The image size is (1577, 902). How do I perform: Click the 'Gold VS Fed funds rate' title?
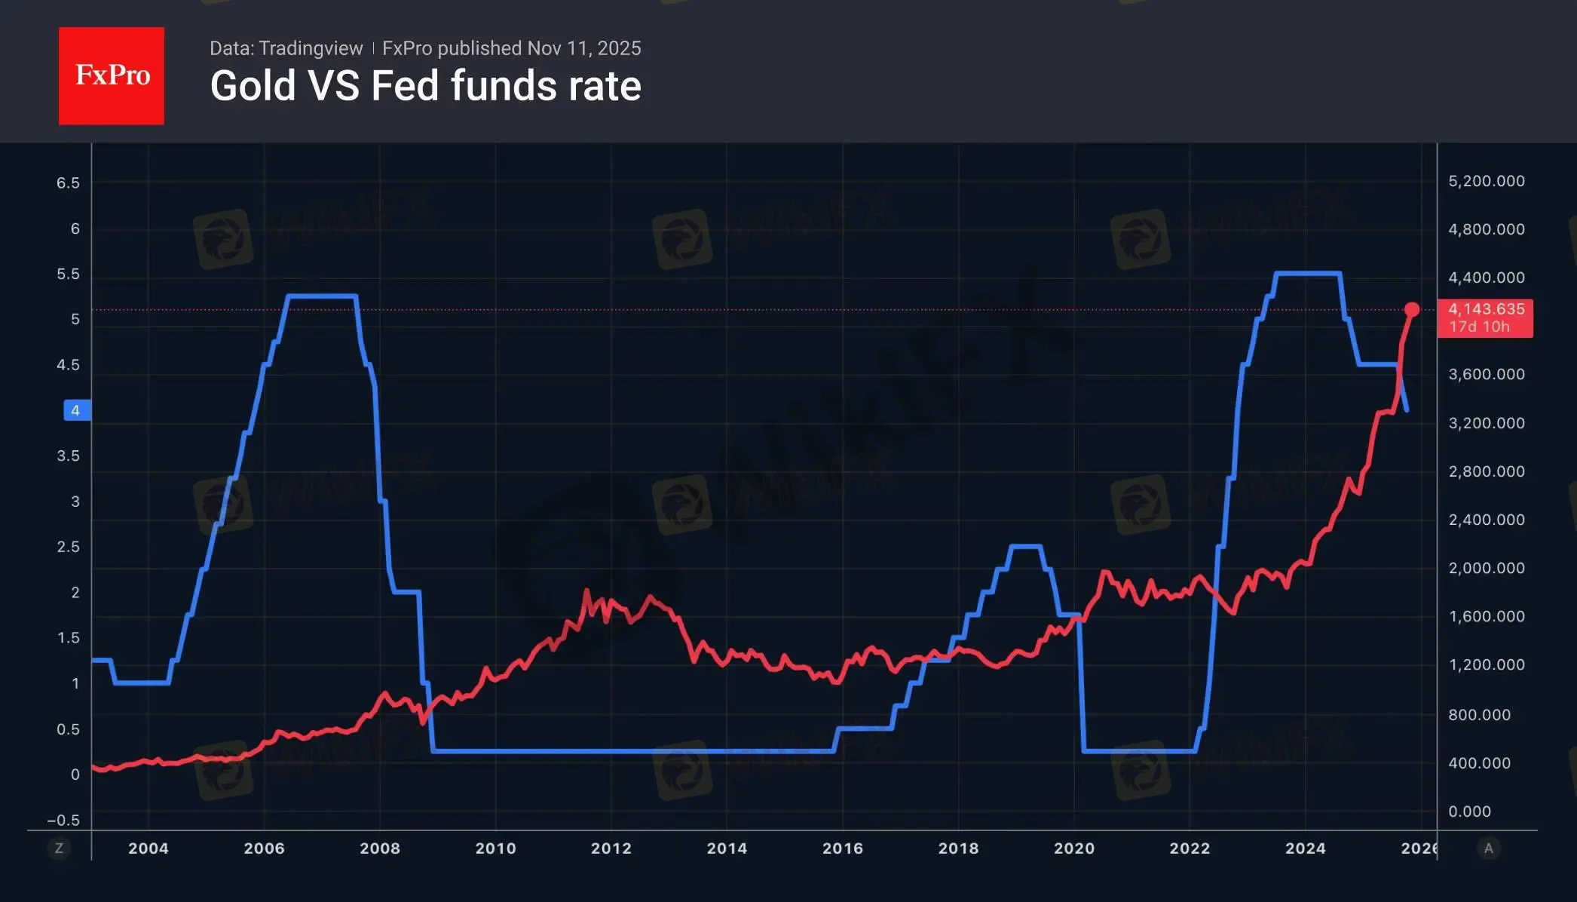[425, 86]
